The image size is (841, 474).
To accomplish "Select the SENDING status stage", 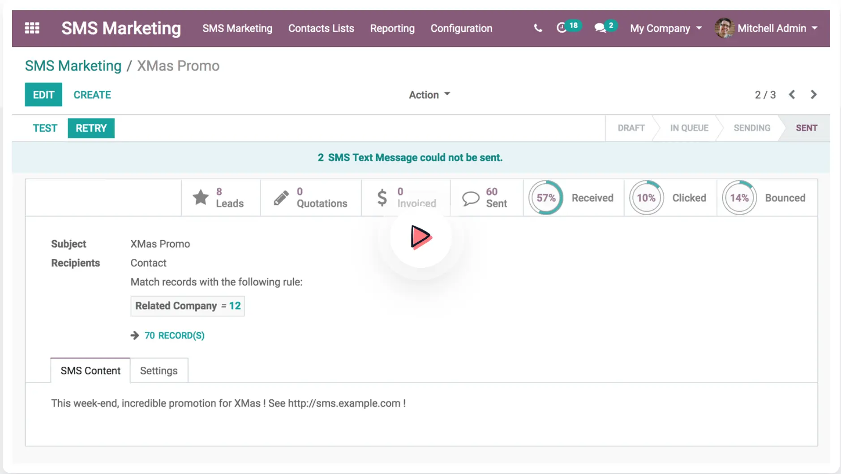I will point(752,128).
